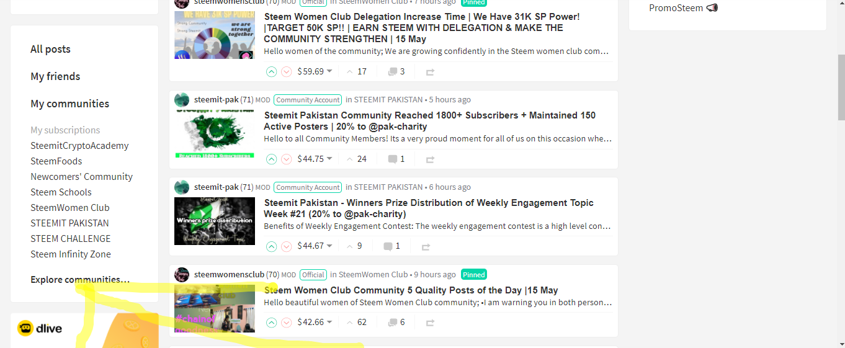
Task: Click the PromoSteem megaphone icon
Action: 712,8
